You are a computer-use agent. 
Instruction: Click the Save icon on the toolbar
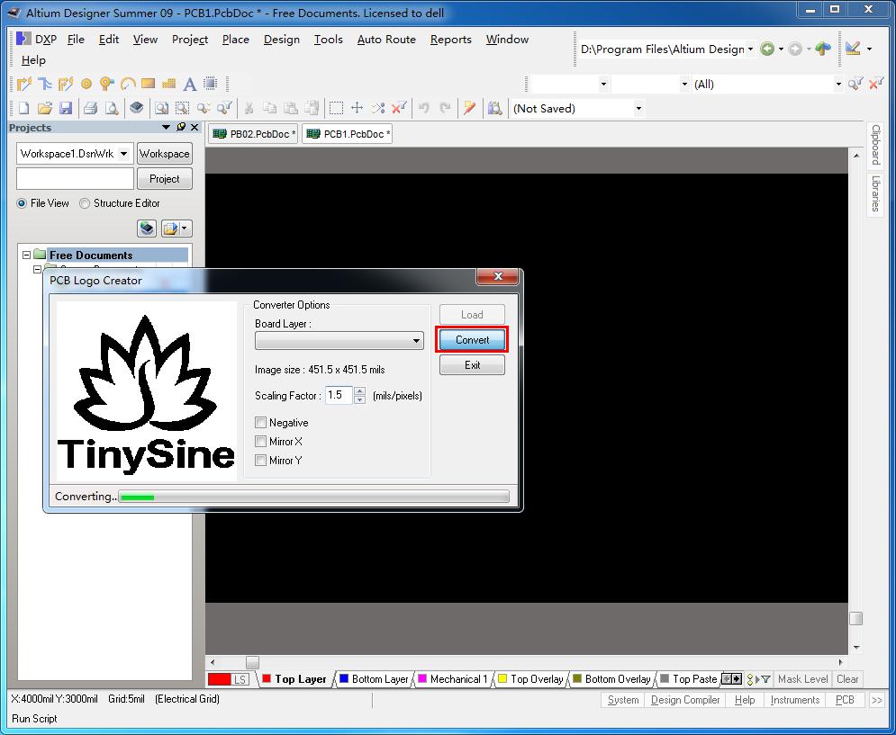click(67, 107)
